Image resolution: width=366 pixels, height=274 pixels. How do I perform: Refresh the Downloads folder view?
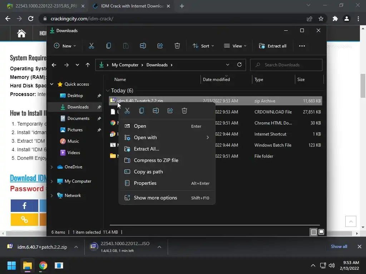point(239,65)
